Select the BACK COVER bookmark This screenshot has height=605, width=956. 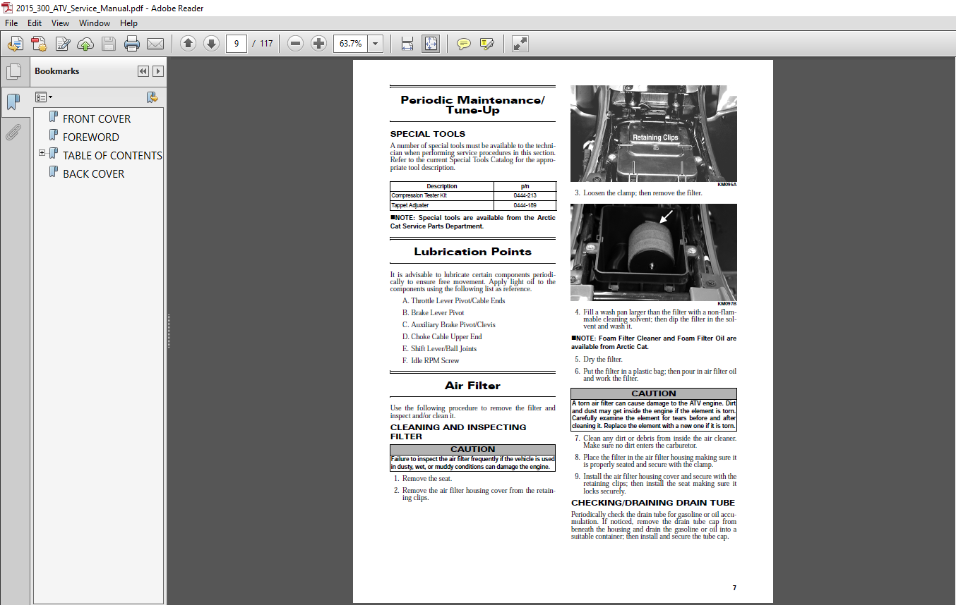93,174
